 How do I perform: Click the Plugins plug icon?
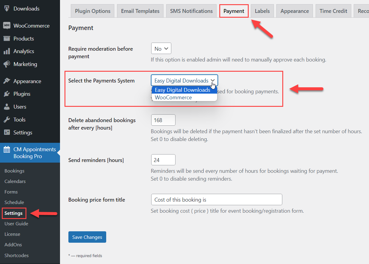tap(7, 94)
